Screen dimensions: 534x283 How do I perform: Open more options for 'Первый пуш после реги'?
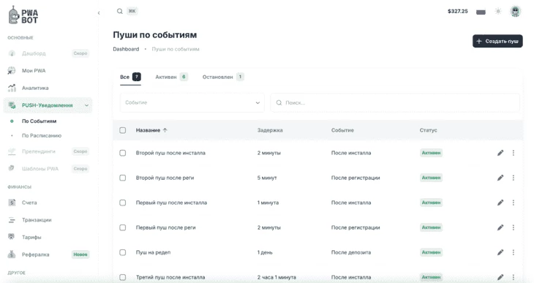coord(514,227)
